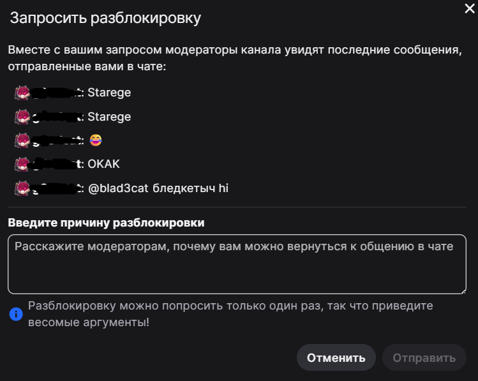
Task: Click avatar badge beside the emoji-only message
Action: (x=22, y=140)
